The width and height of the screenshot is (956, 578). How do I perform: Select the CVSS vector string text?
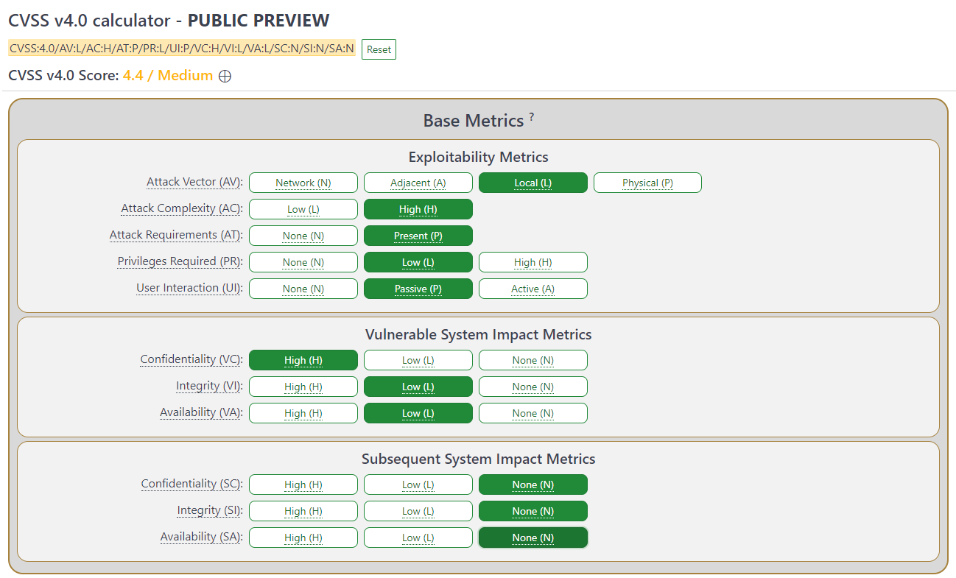click(x=182, y=49)
